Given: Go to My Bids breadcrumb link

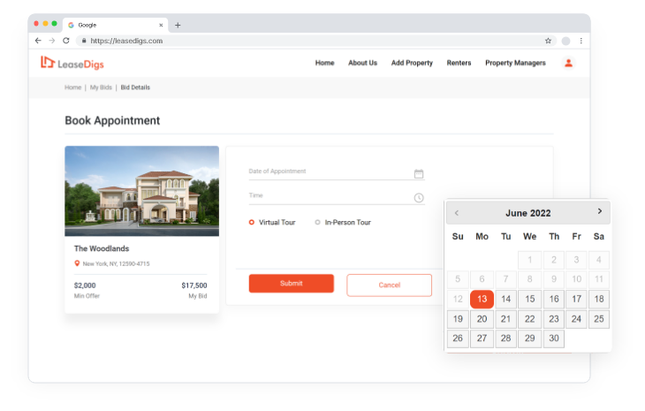Looking at the screenshot, I should 101,88.
